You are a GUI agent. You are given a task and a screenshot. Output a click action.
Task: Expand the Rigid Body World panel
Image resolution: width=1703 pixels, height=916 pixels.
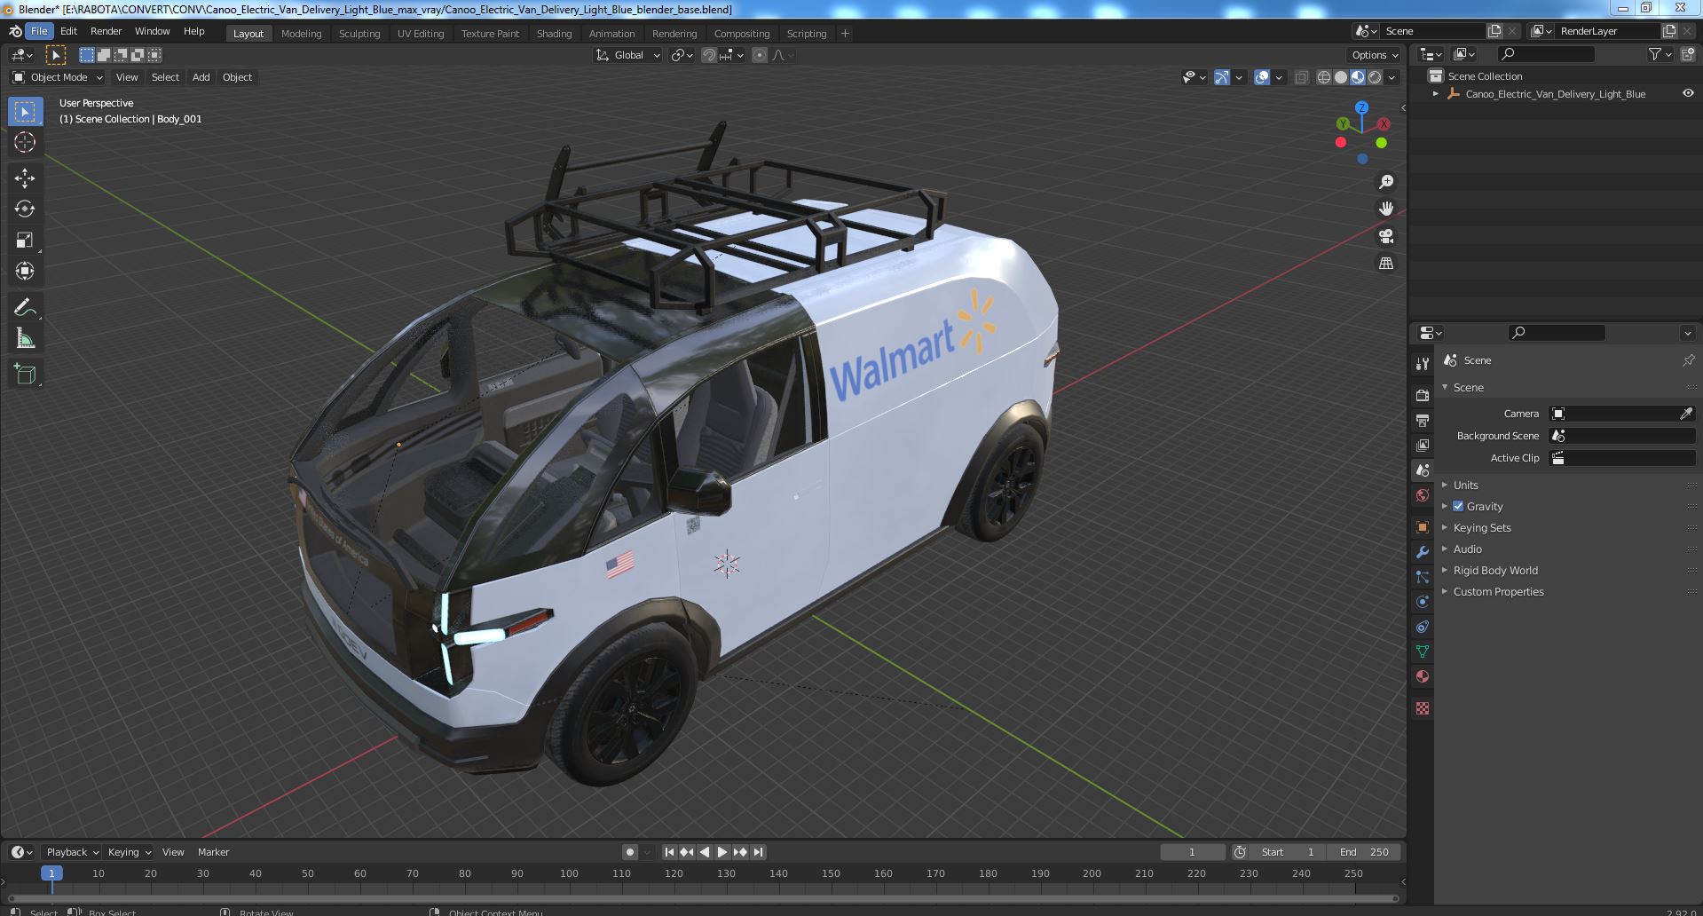pos(1494,570)
